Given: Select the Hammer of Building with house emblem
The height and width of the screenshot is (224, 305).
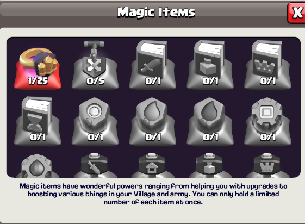Looking at the screenshot, I should (152, 165).
